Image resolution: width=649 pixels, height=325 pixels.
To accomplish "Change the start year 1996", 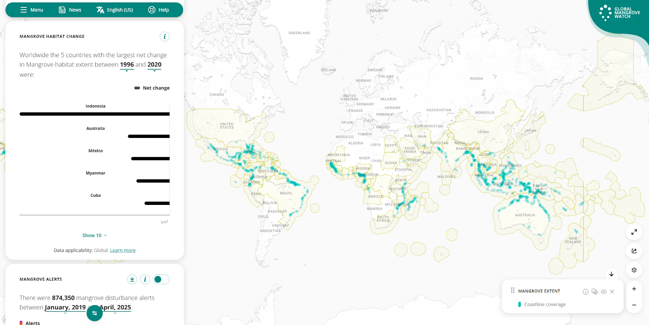I will point(127,65).
